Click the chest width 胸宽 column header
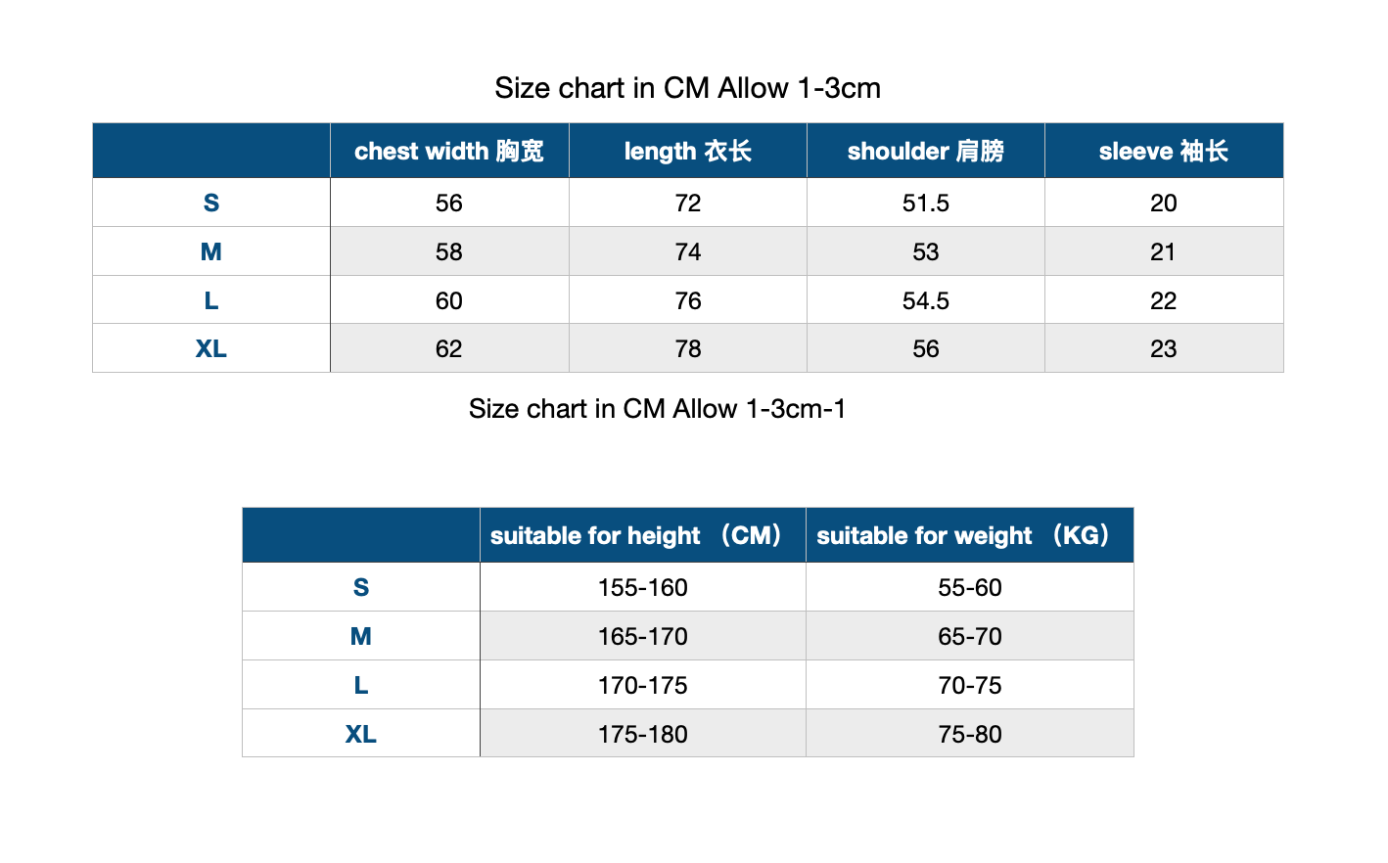Image resolution: width=1388 pixels, height=863 pixels. [x=449, y=151]
